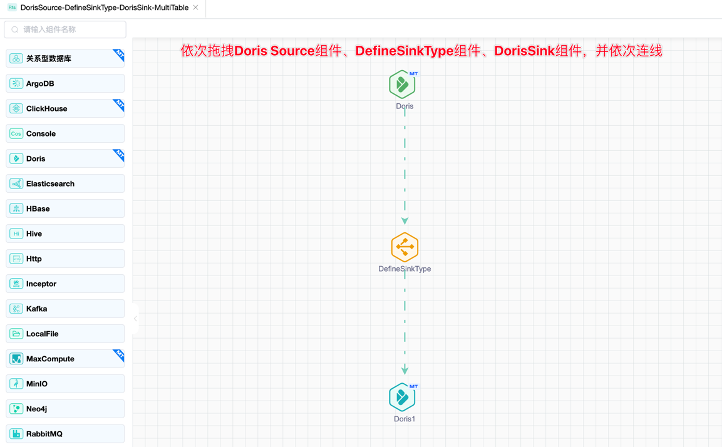This screenshot has width=722, height=447.
Task: Click the RabbitMQ label in component list
Action: (44, 434)
